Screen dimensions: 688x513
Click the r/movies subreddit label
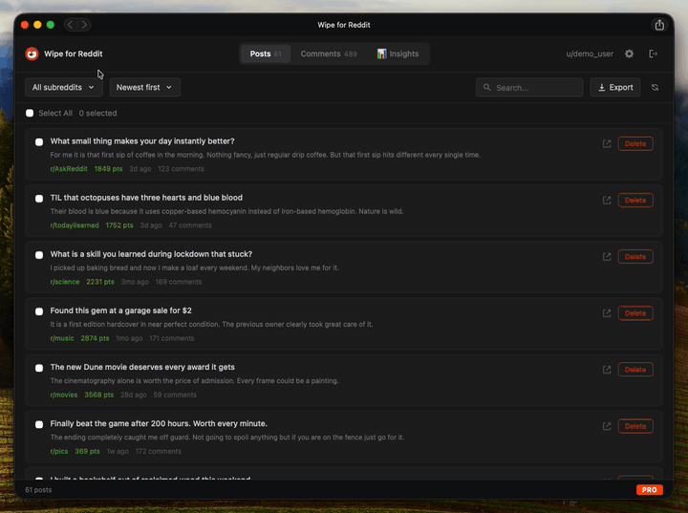tap(64, 395)
